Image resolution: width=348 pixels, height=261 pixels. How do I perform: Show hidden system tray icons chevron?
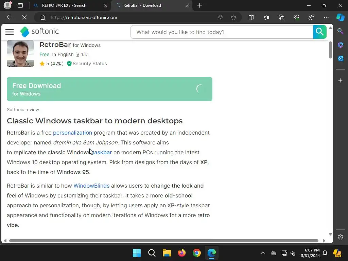(263, 253)
